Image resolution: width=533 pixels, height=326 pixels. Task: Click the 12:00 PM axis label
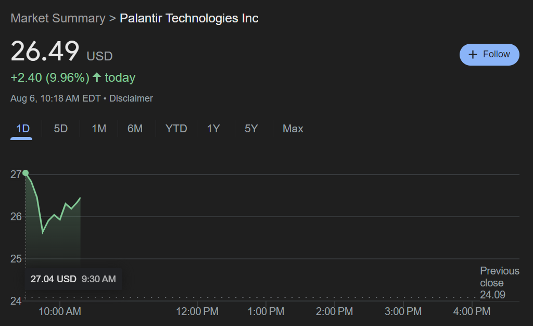pyautogui.click(x=197, y=311)
